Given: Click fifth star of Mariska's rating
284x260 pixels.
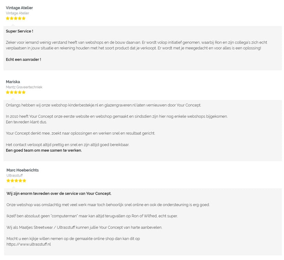Looking at the screenshot, I should (24, 92).
